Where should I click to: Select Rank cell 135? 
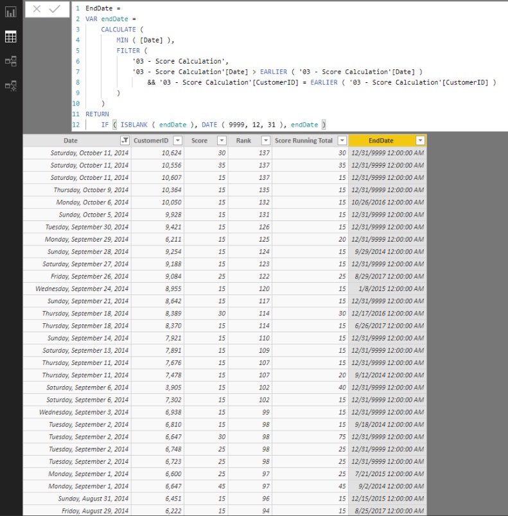point(250,190)
